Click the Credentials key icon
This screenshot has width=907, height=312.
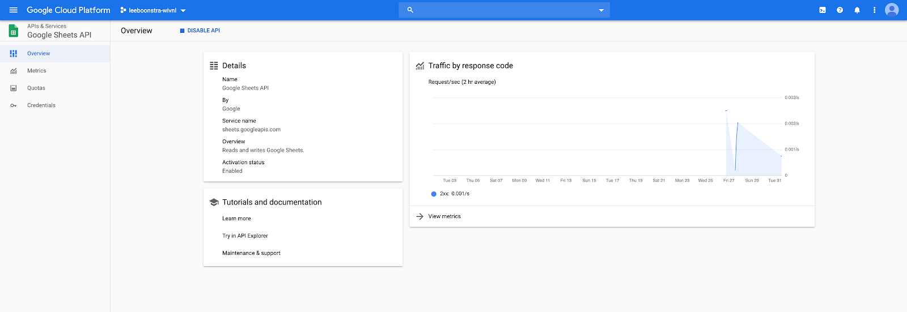[14, 105]
